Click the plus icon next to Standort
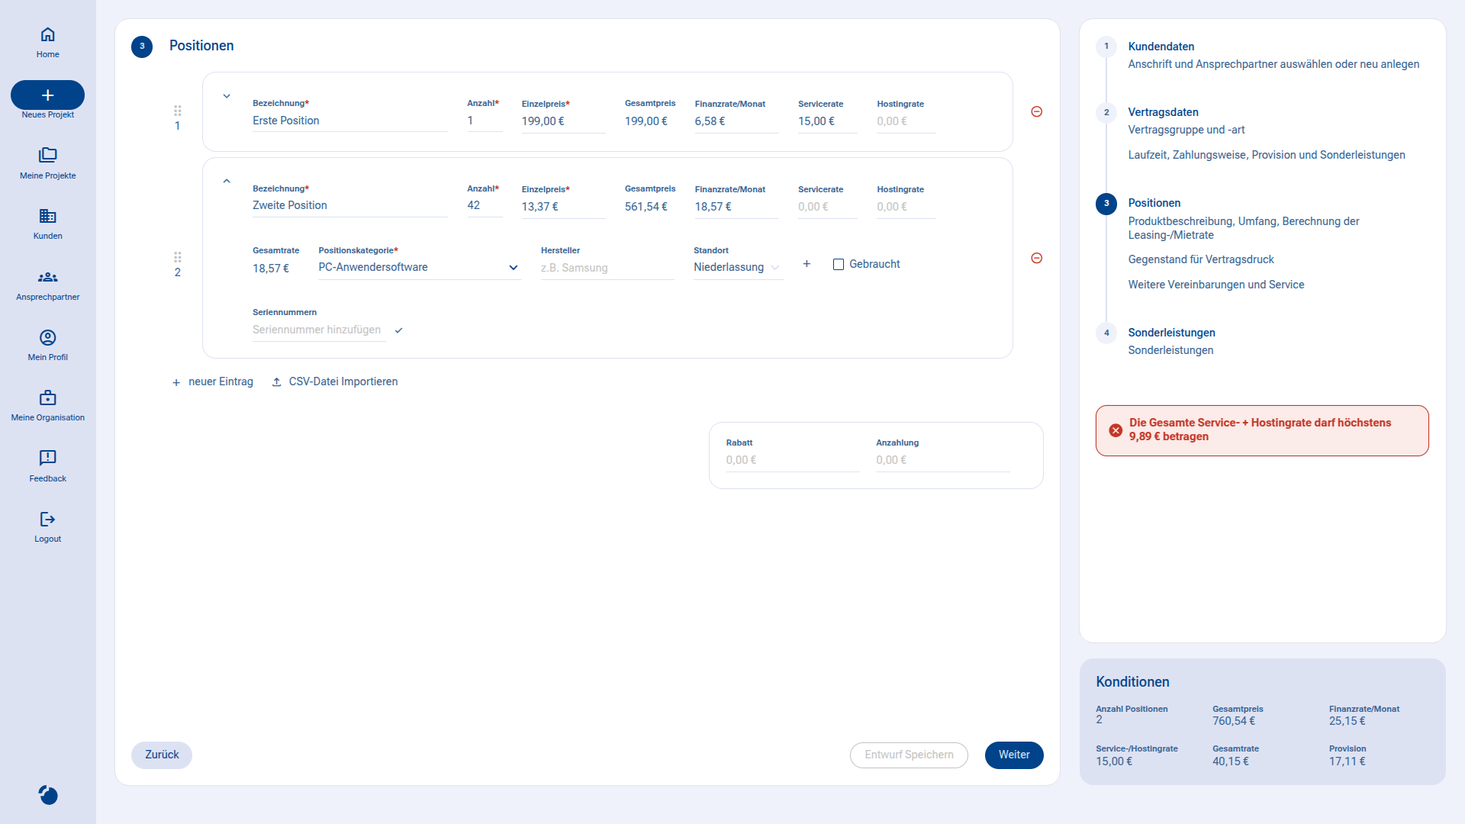1465x824 pixels. point(807,264)
